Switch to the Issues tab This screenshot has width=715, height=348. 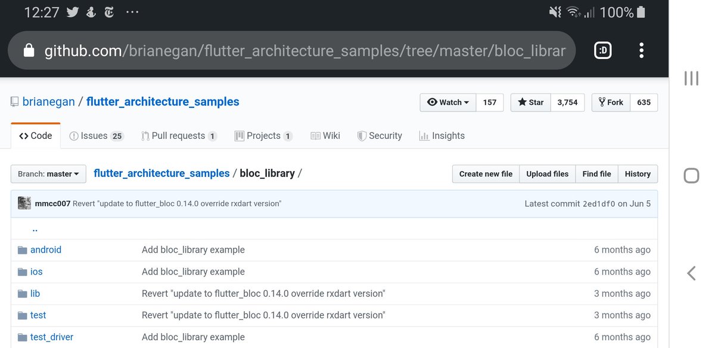[x=96, y=136]
